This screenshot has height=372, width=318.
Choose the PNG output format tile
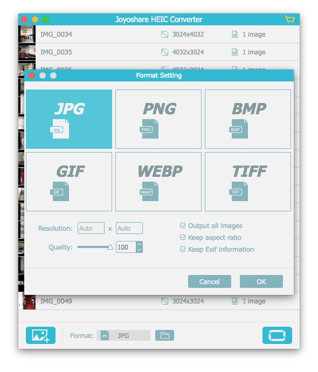pyautogui.click(x=158, y=119)
